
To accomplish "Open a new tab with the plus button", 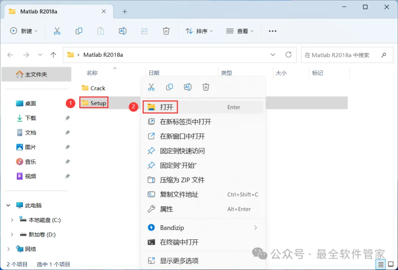I will point(125,11).
